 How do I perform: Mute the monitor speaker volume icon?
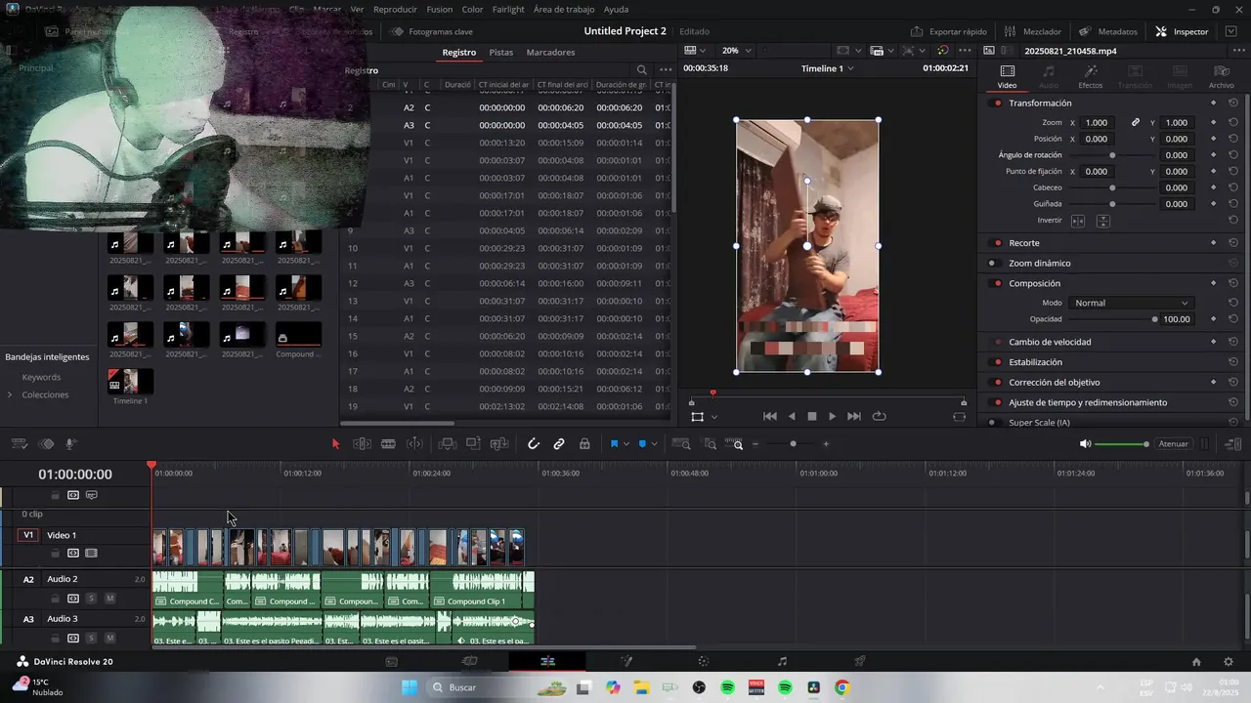pos(1085,443)
